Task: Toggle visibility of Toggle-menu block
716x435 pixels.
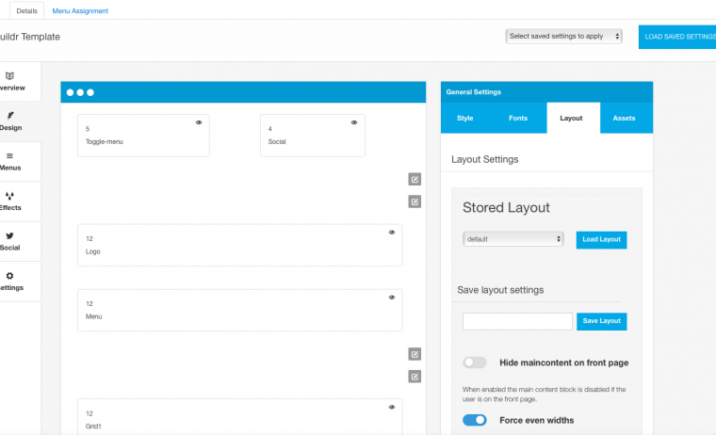Action: [x=199, y=122]
